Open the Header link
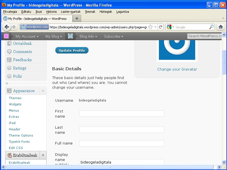 tap(15, 129)
